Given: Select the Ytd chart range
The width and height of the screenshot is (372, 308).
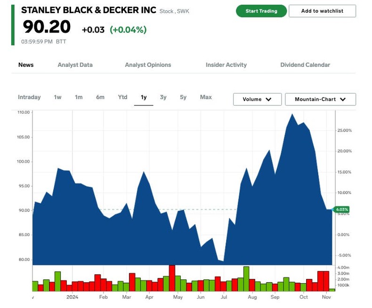Looking at the screenshot, I should click(x=122, y=97).
